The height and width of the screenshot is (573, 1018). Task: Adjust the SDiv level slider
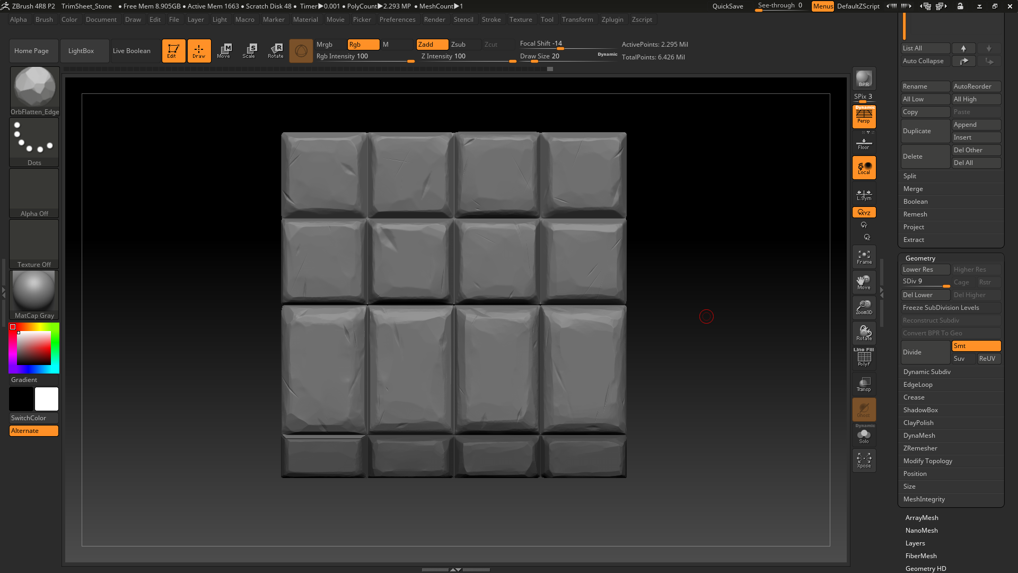point(925,282)
